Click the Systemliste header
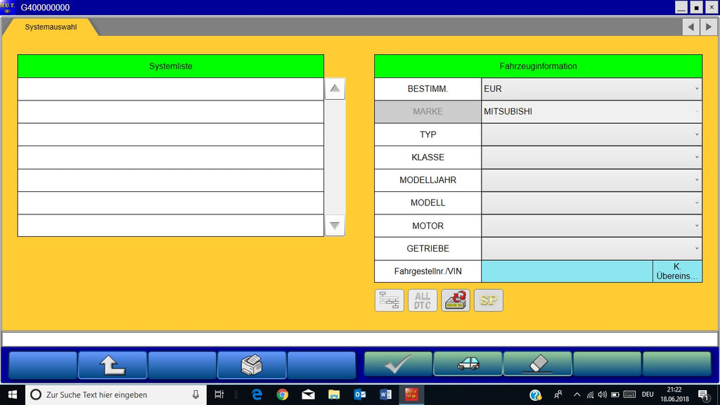Image resolution: width=720 pixels, height=405 pixels. point(170,66)
